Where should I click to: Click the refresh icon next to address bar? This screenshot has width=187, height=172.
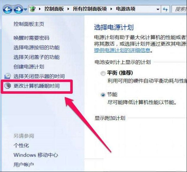pos(165,9)
